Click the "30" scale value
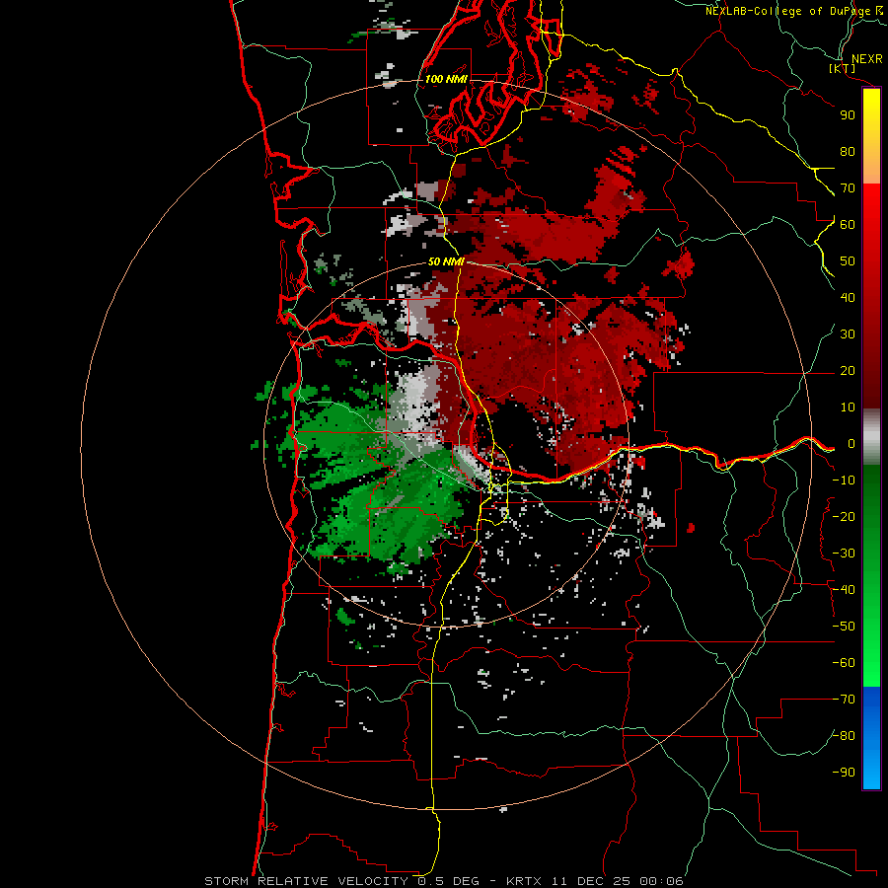 pos(848,334)
